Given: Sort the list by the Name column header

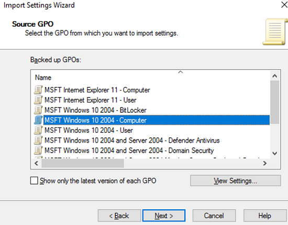Looking at the screenshot, I should (43, 78).
